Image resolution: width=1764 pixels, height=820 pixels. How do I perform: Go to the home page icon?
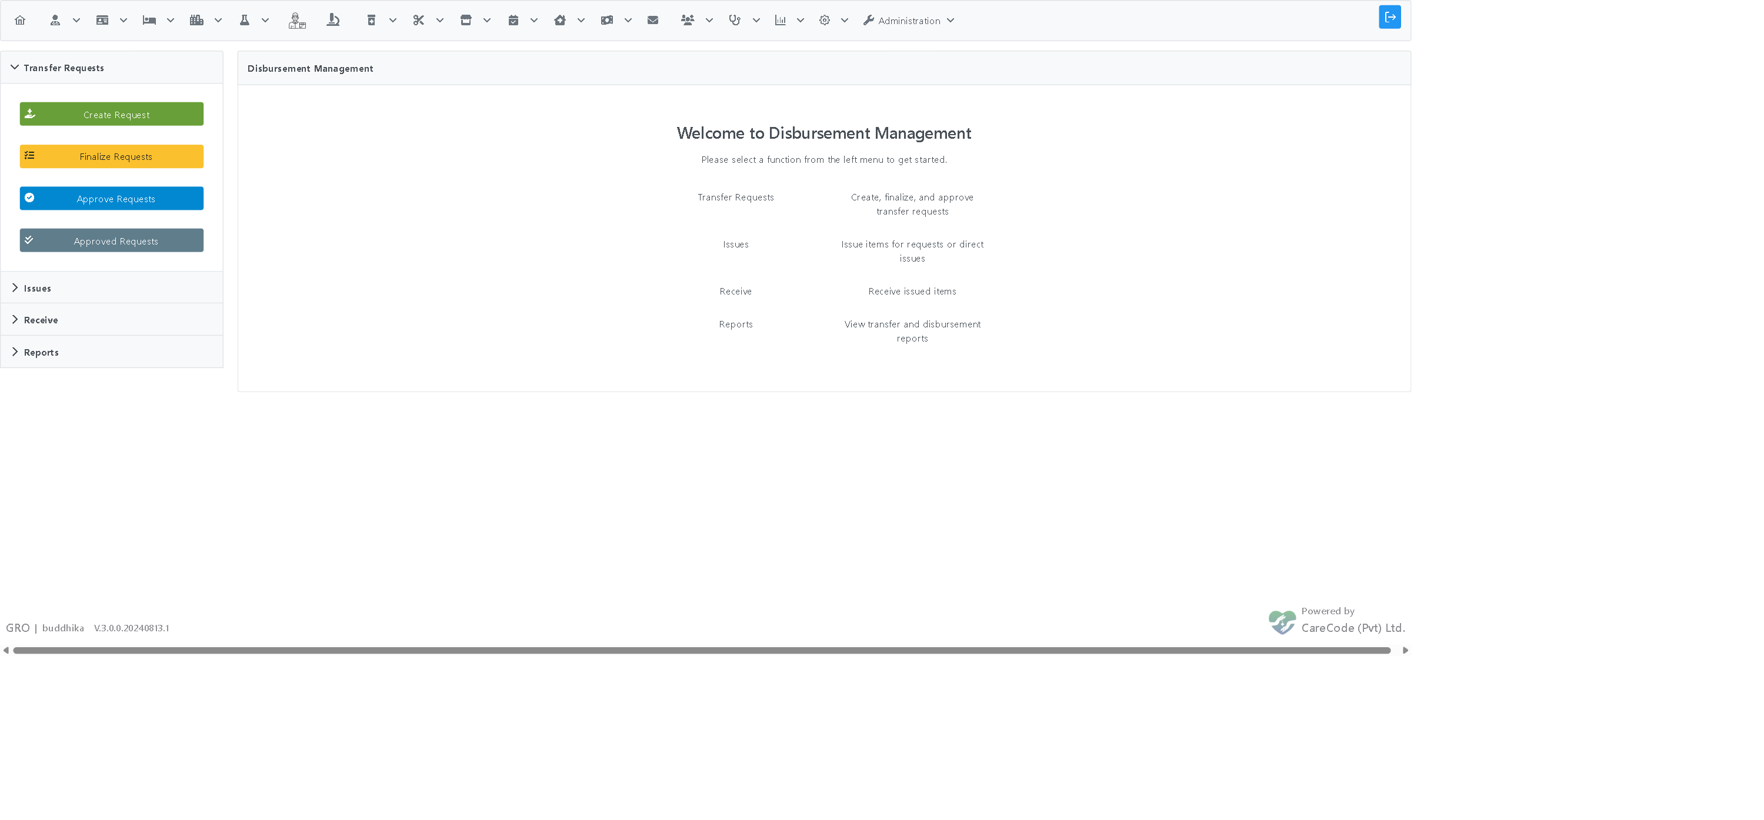20,21
